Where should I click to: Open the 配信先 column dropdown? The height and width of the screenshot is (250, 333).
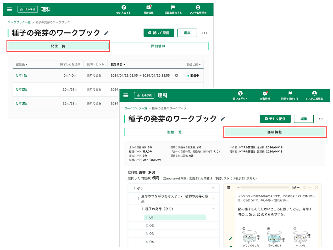click(x=22, y=65)
